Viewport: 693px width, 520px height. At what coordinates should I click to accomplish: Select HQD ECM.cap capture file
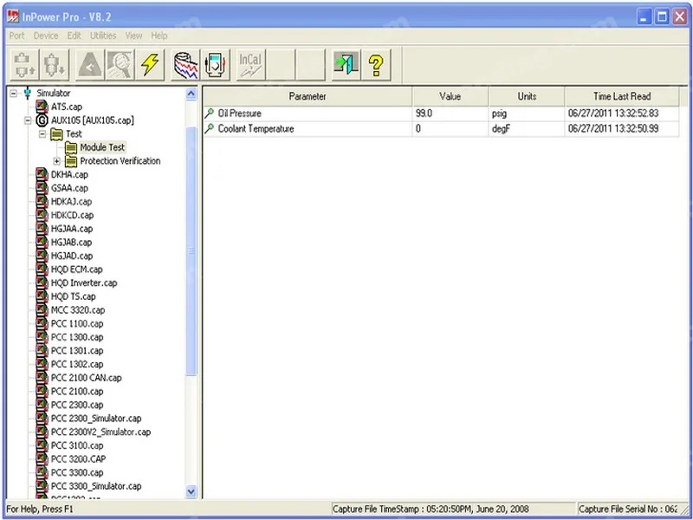point(77,270)
